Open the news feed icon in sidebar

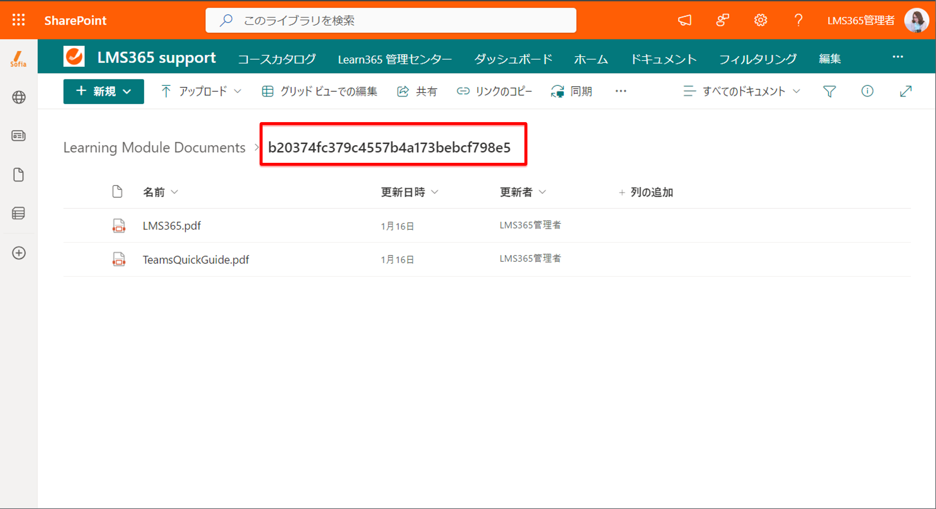(18, 136)
